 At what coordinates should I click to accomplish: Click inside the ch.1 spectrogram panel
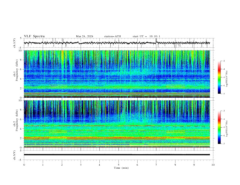pyautogui.click(x=117, y=74)
